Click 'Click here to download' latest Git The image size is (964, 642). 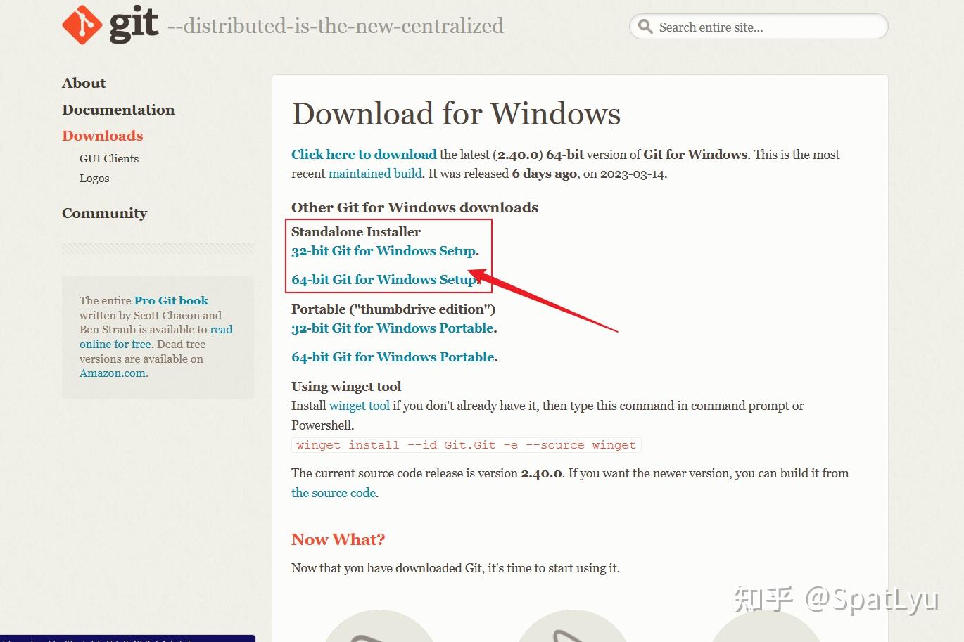tap(364, 154)
